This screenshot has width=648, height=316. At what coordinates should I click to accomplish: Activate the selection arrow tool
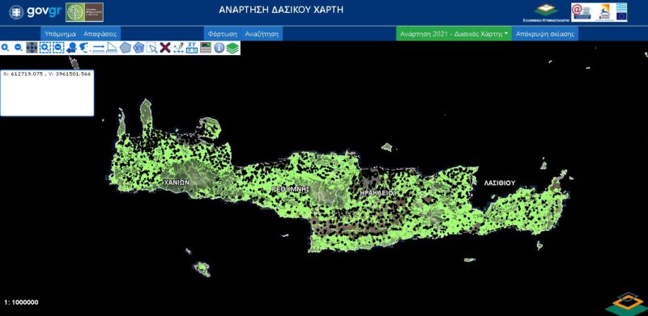pos(151,48)
